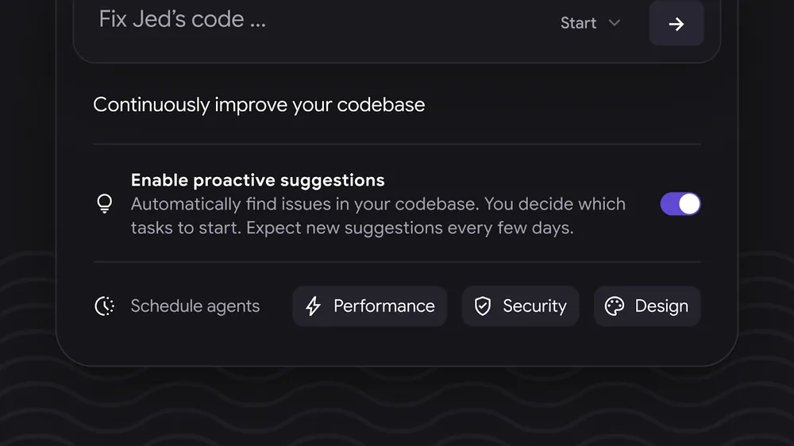Expand the chevron beside Start
The image size is (794, 446).
(x=614, y=23)
